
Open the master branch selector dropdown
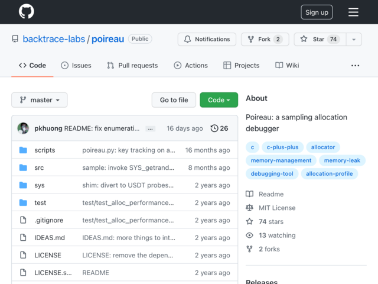click(40, 100)
